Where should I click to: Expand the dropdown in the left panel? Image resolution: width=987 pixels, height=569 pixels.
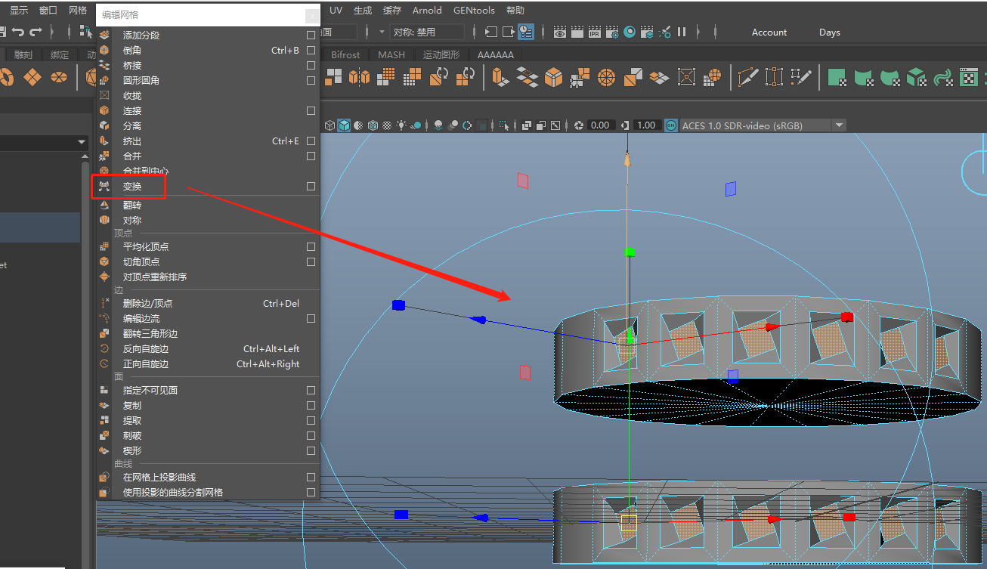coord(82,142)
